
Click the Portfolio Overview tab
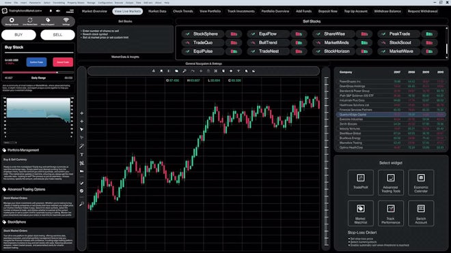[275, 11]
